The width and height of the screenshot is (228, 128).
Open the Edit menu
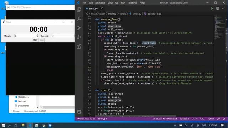tap(90, 3)
